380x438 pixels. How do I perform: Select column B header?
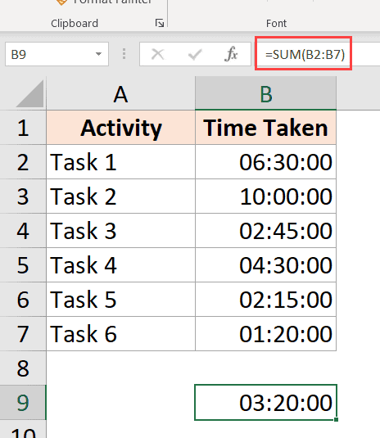click(265, 93)
